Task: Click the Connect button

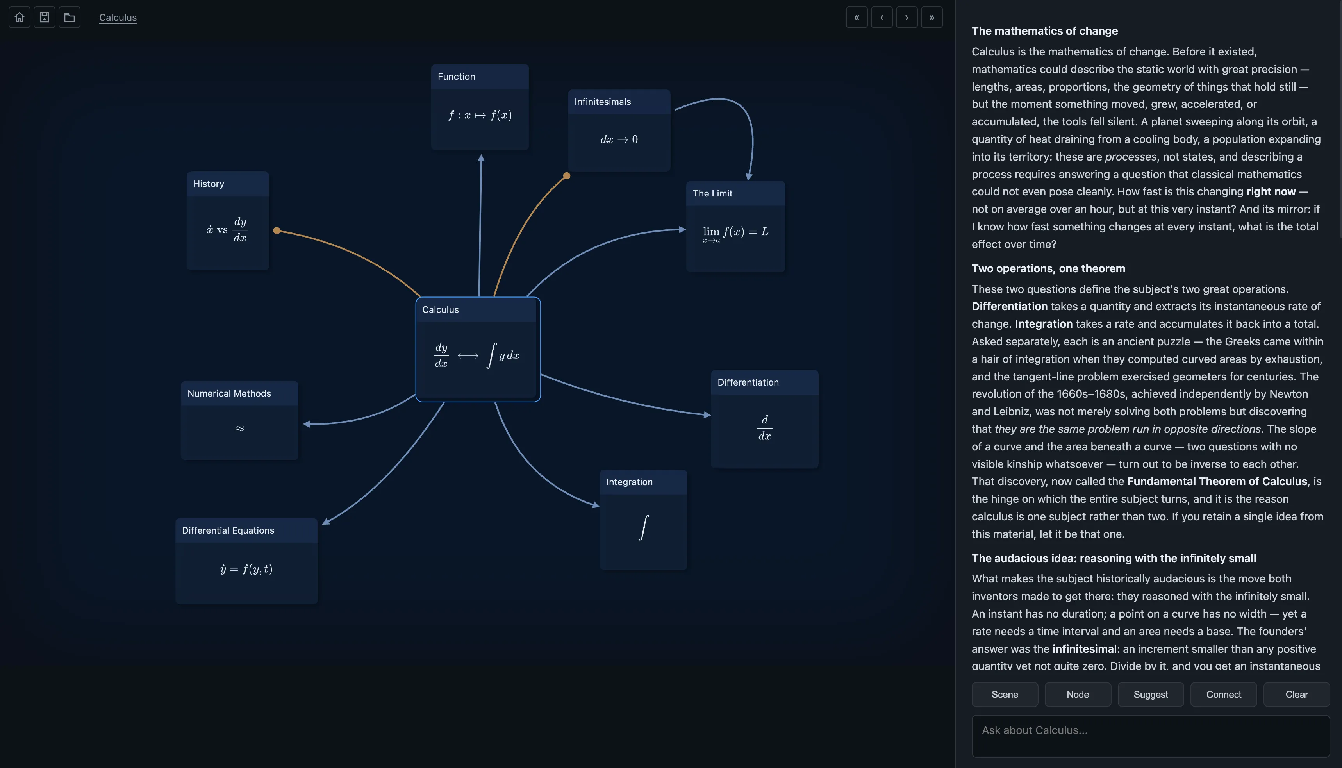Action: pos(1223,694)
